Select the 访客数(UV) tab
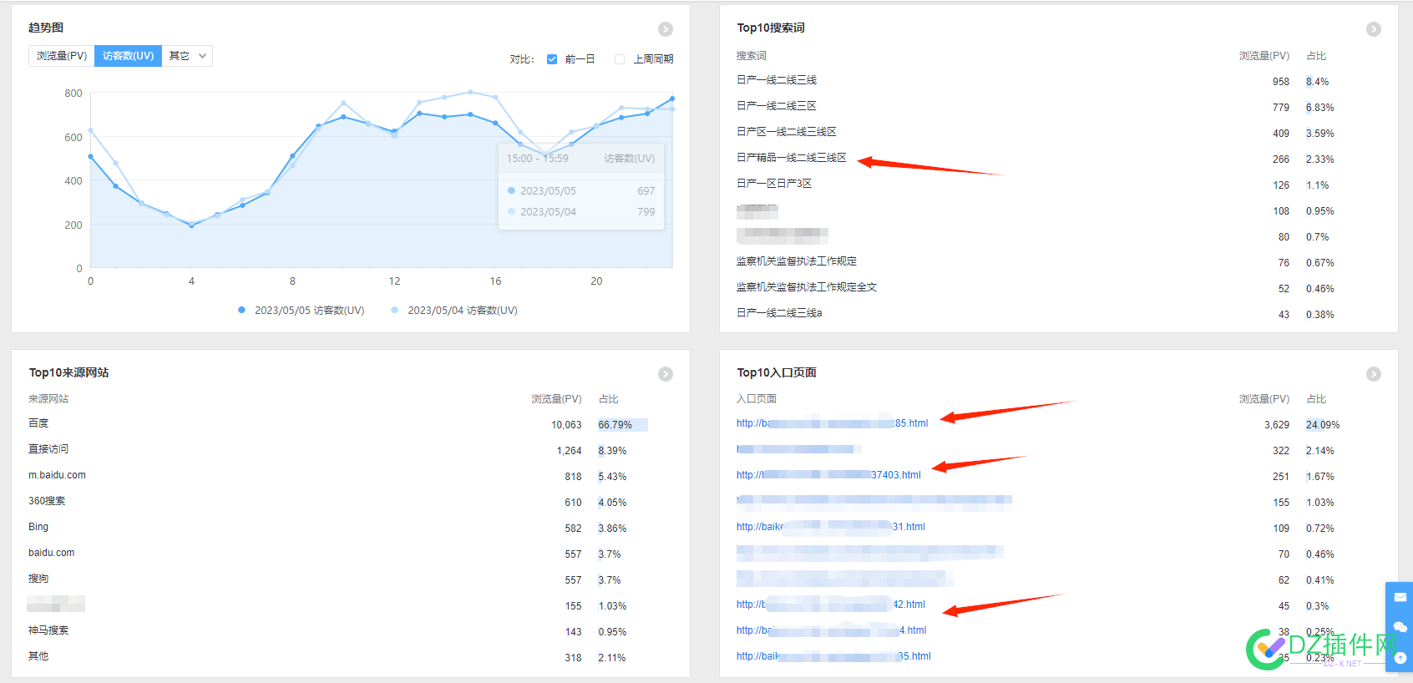The image size is (1413, 683). (x=128, y=56)
